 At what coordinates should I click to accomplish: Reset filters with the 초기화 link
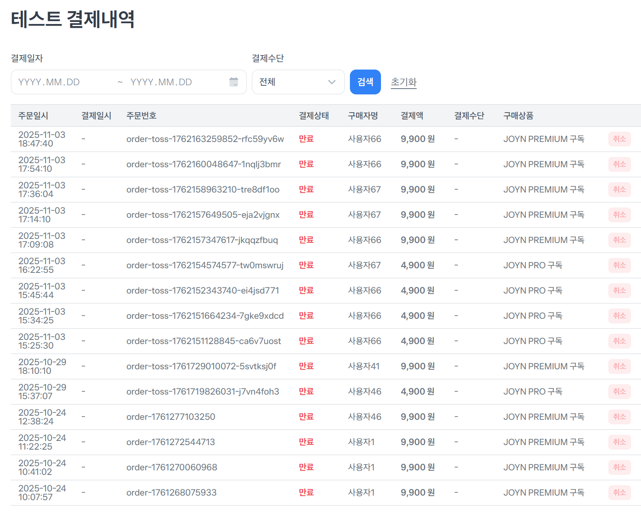(404, 82)
